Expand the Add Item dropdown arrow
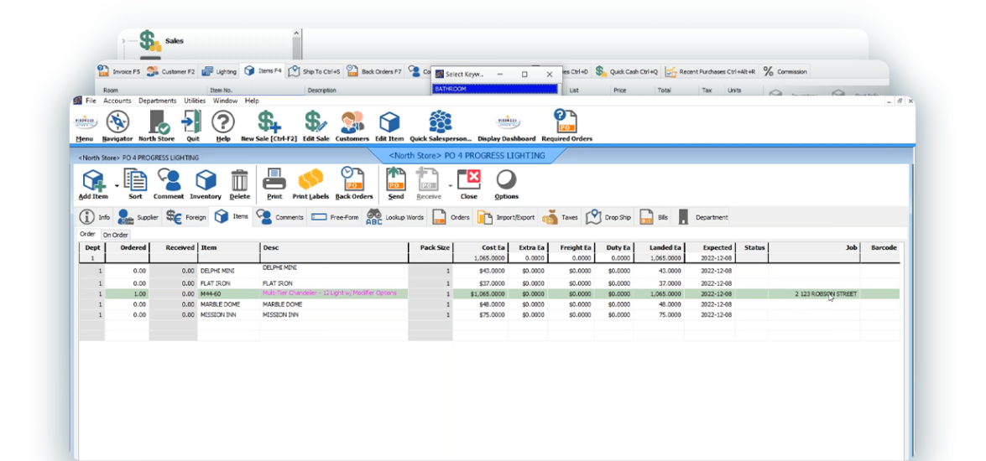The height and width of the screenshot is (461, 986). click(117, 186)
